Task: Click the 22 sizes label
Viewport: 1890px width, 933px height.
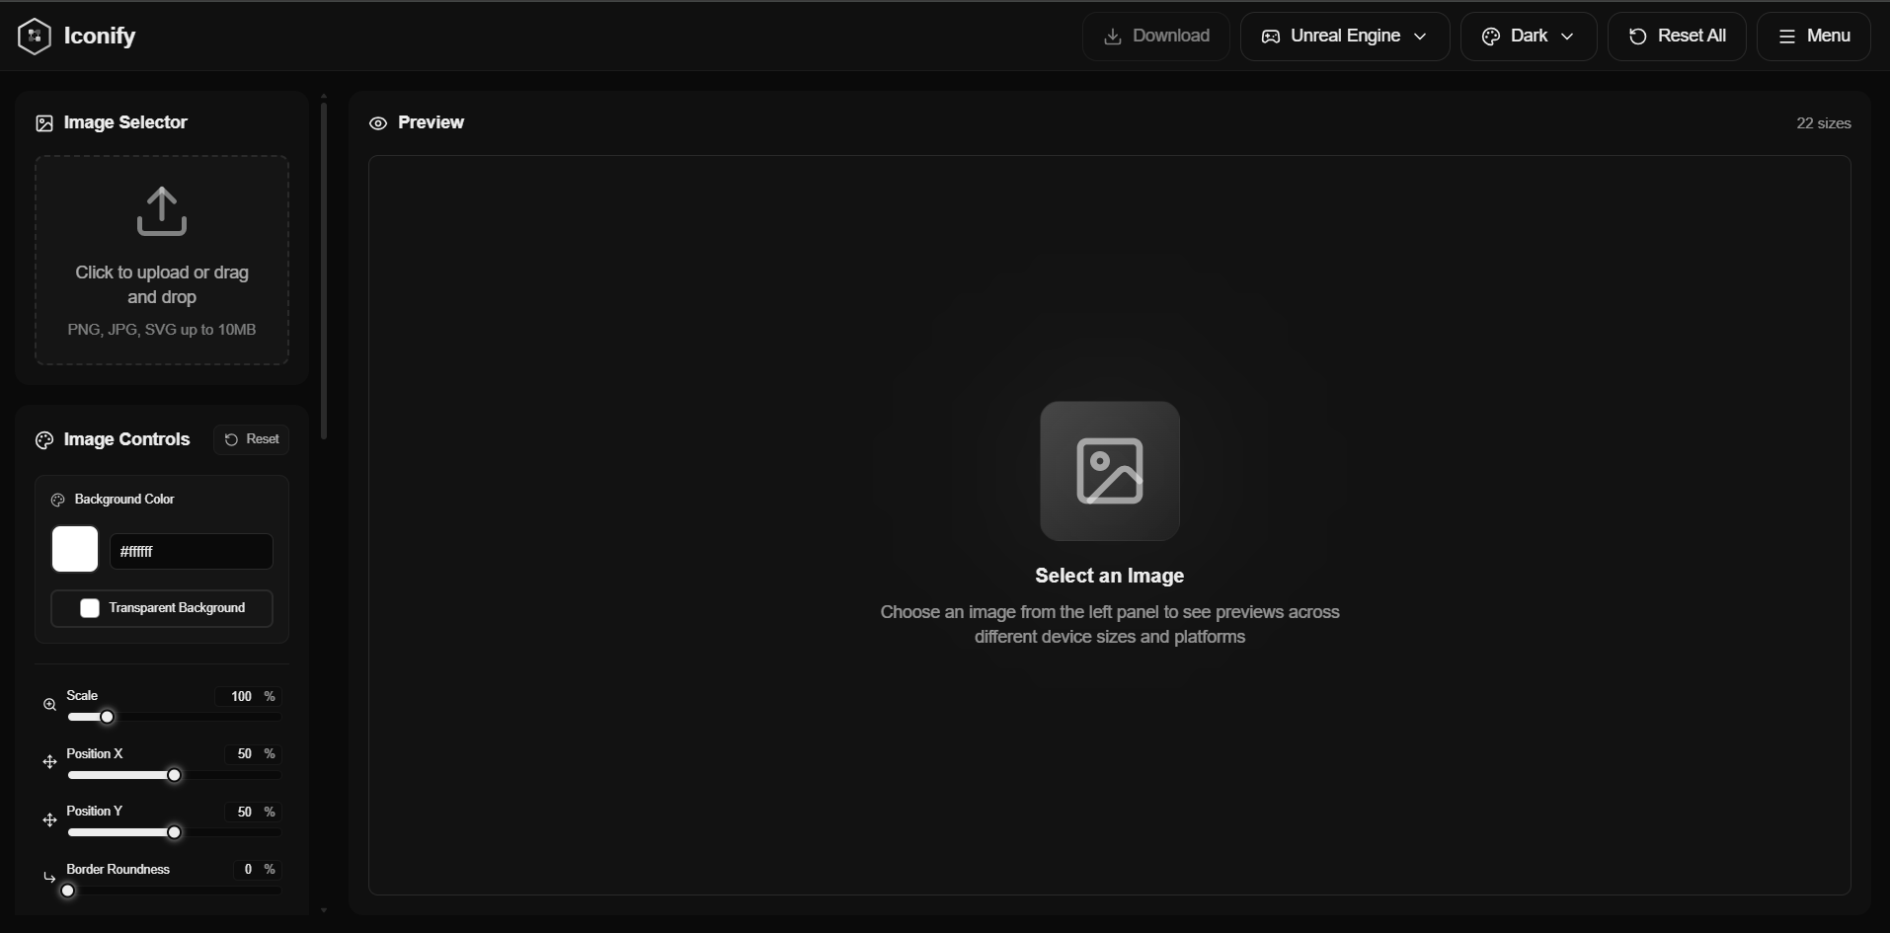Action: point(1822,122)
